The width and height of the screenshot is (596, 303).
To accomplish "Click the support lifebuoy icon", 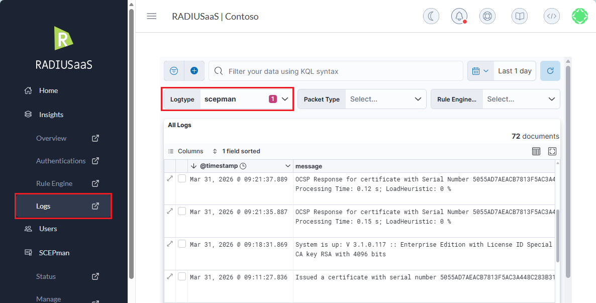I will tap(487, 16).
